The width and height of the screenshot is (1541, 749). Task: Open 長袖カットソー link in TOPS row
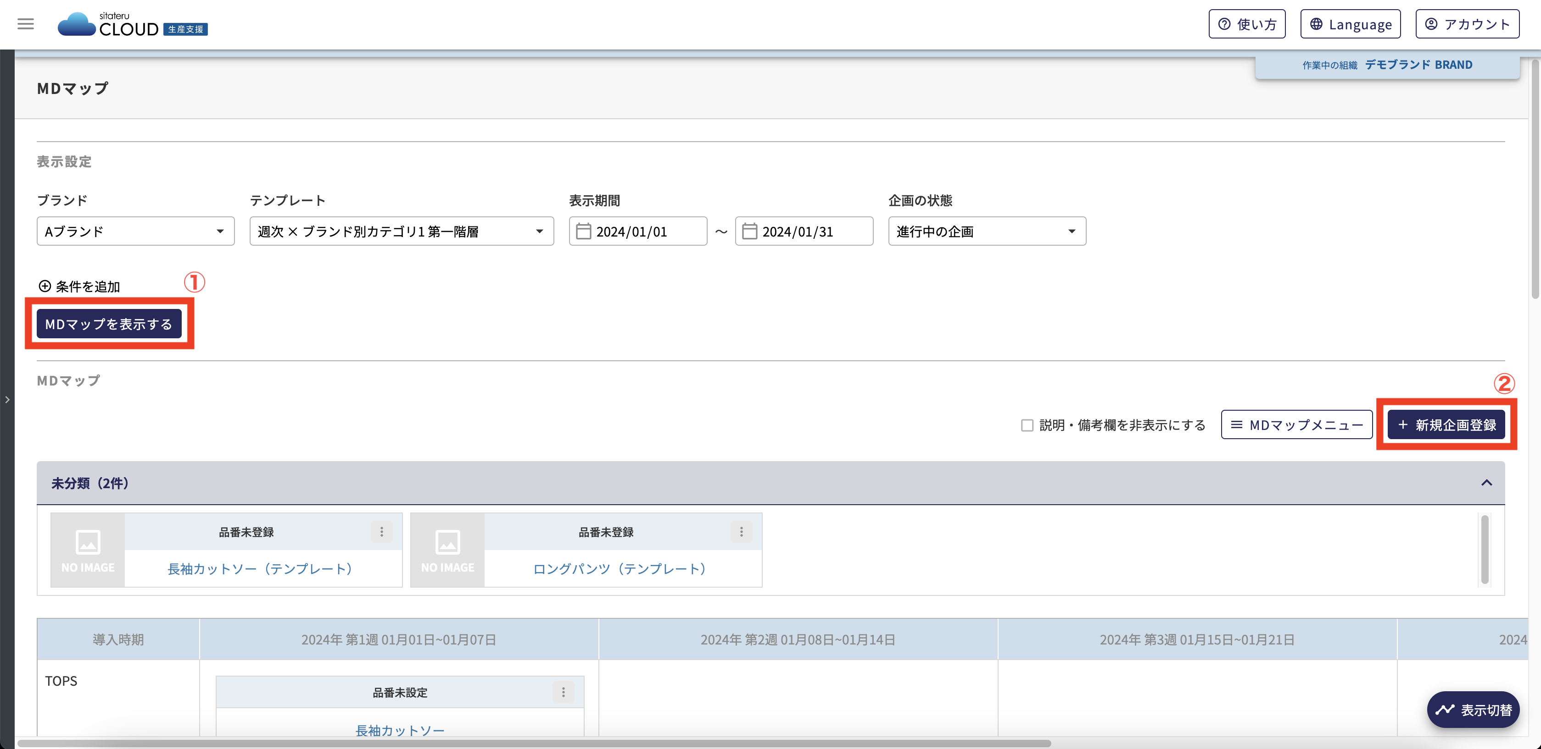click(x=400, y=731)
